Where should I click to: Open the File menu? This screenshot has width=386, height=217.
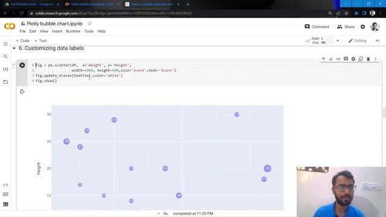pos(23,31)
